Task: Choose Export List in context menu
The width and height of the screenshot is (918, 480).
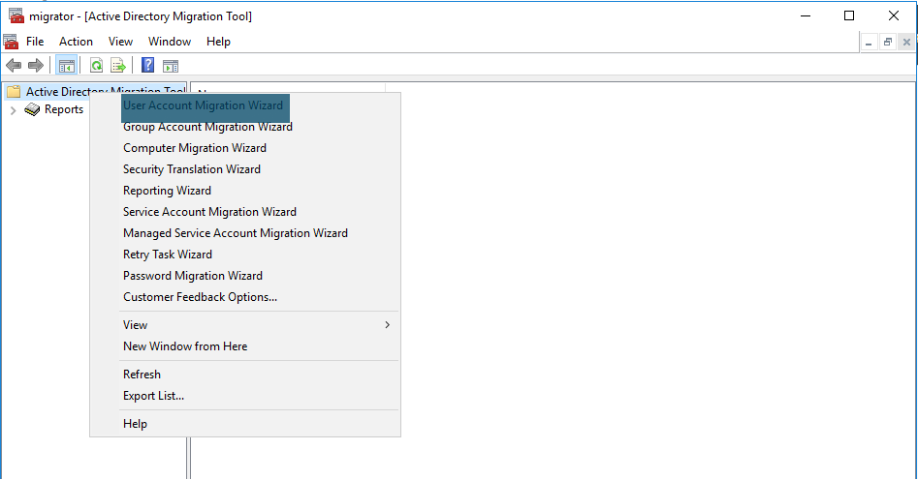Action: (x=153, y=396)
